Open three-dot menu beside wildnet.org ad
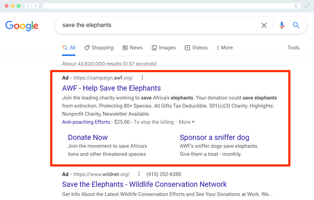This screenshot has width=314, height=200. [139, 174]
